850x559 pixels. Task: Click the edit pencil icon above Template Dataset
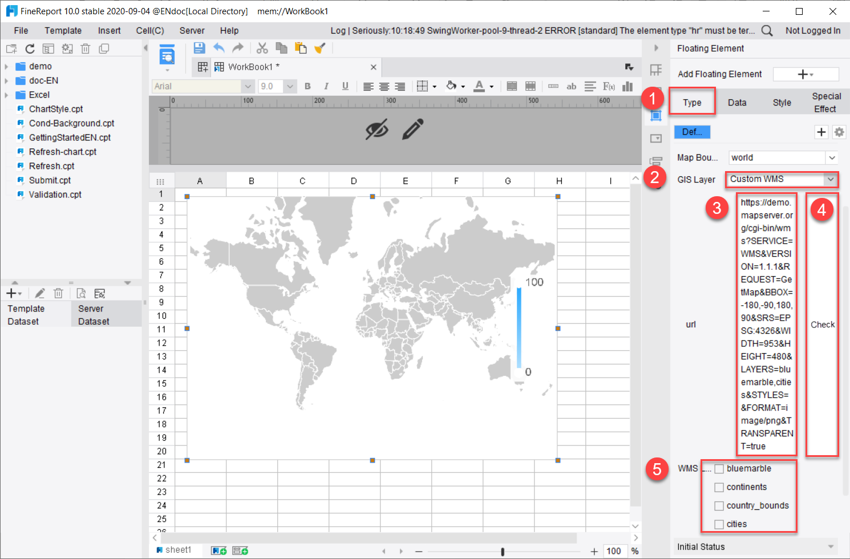coord(39,293)
